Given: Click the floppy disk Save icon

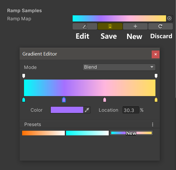Looking at the screenshot, I should (x=110, y=26).
